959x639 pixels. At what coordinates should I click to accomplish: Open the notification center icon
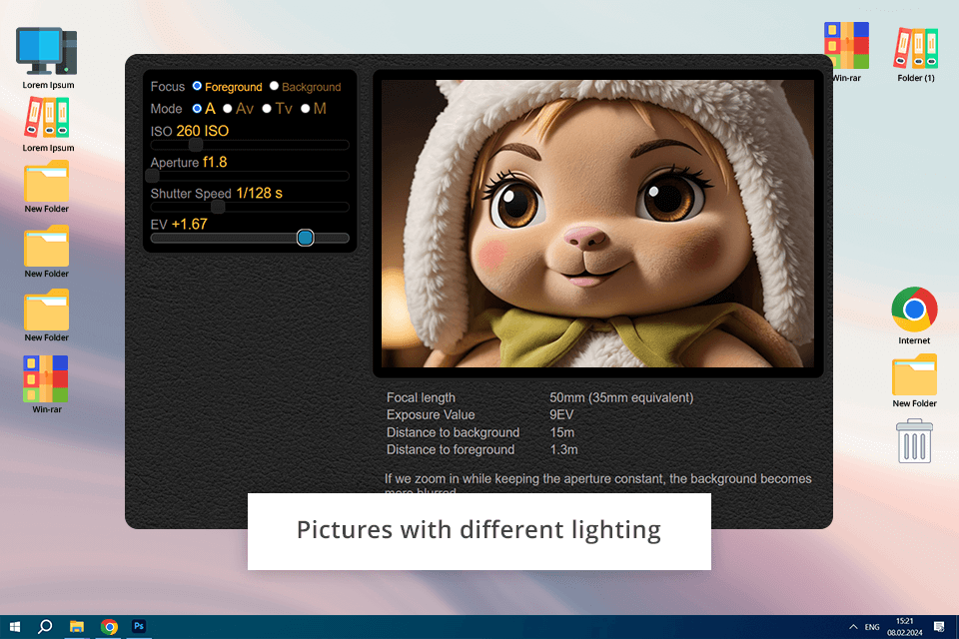(x=939, y=627)
